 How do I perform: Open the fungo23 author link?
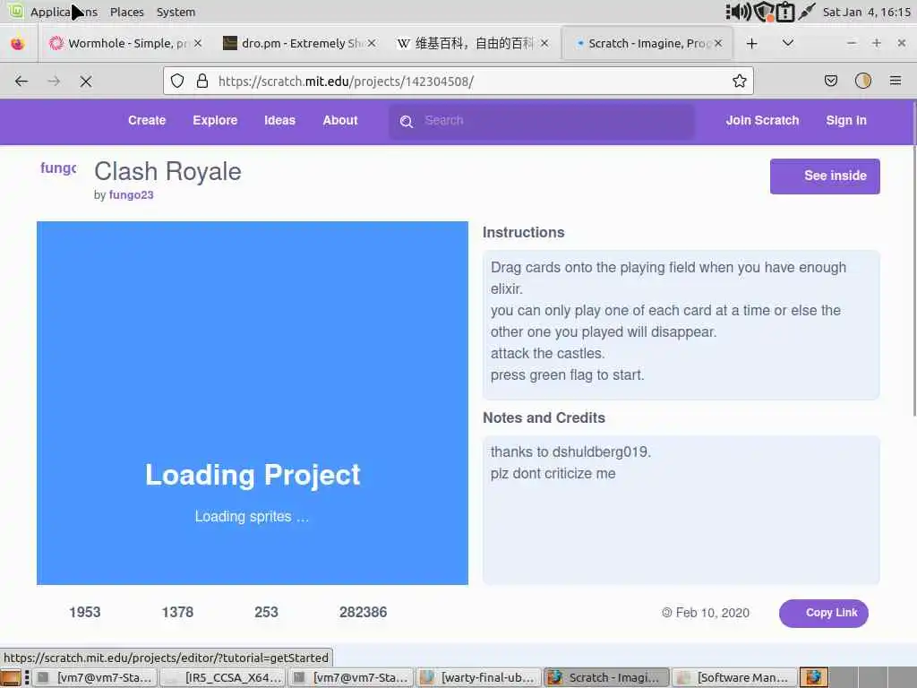[x=131, y=194]
